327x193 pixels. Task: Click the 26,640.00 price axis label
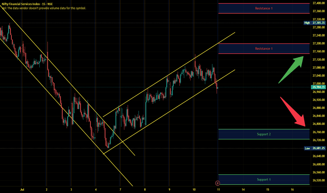[x=319, y=156]
